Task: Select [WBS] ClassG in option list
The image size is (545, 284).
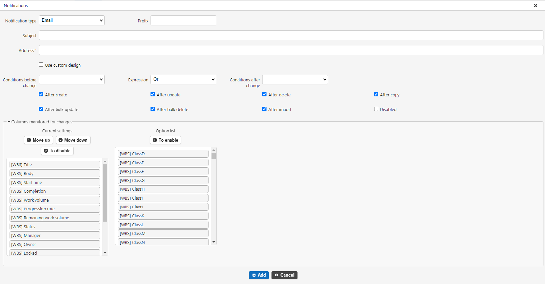Action: [x=163, y=180]
